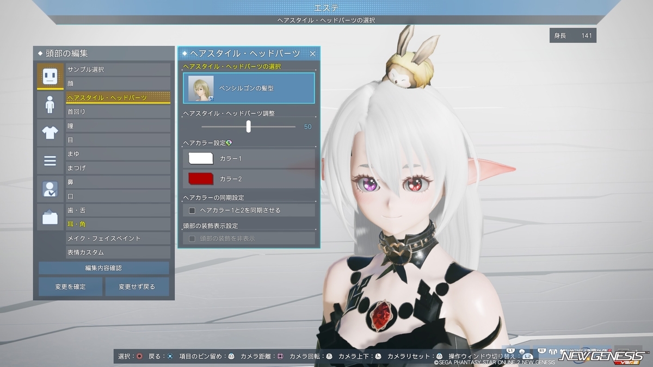653x367 pixels.
Task: Open the まゆ menu entry
Action: pyautogui.click(x=118, y=154)
